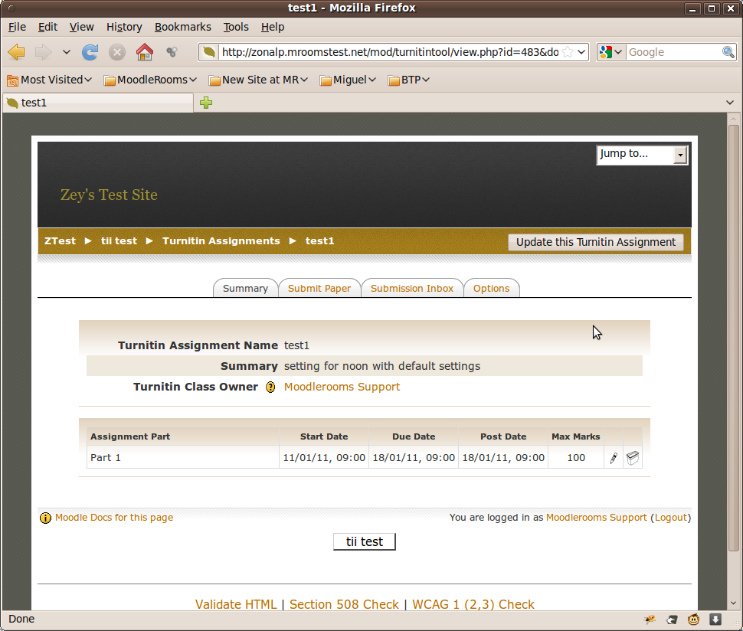Image resolution: width=743 pixels, height=631 pixels.
Task: Click the address bar URL
Action: 390,52
